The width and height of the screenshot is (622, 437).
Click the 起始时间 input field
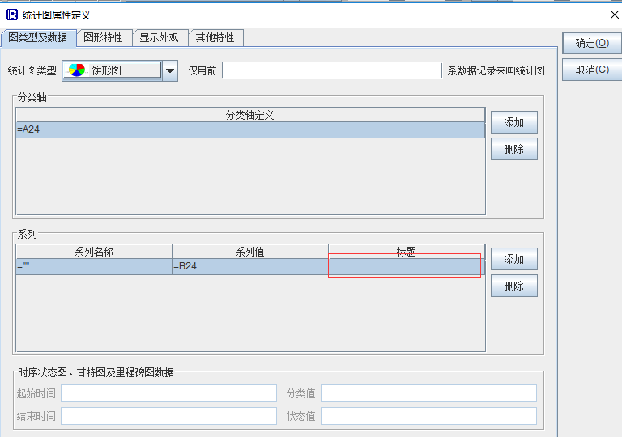[168, 393]
